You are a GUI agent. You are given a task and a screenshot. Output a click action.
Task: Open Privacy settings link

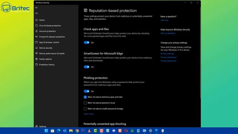(x=167, y=54)
